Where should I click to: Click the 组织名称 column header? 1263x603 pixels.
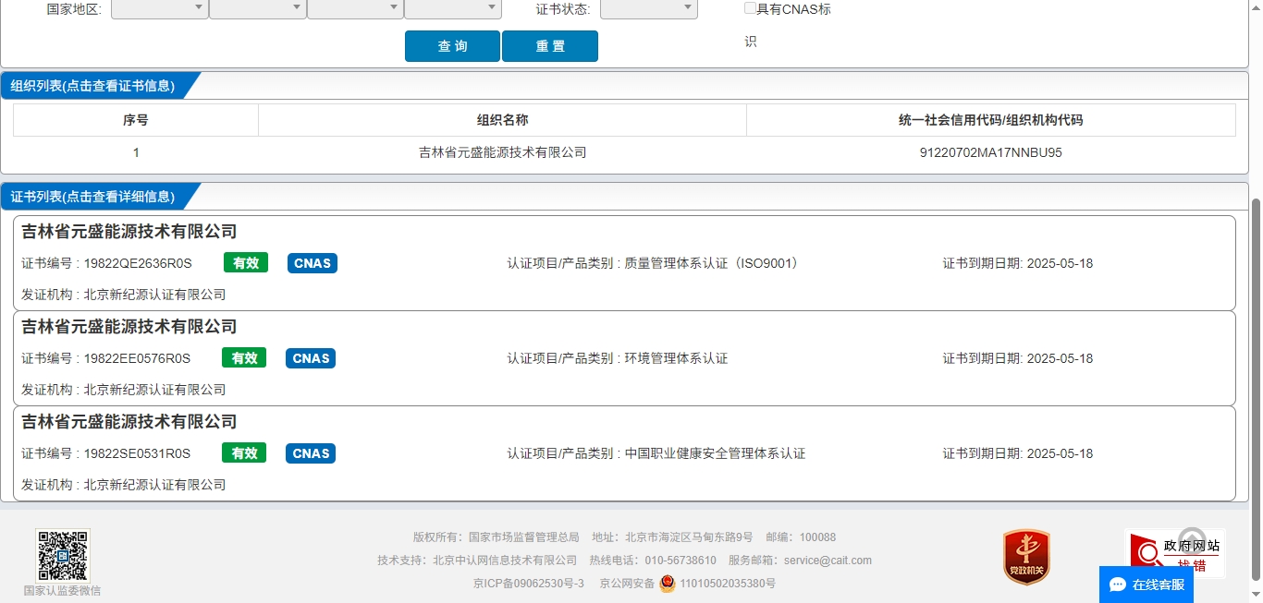click(x=502, y=120)
